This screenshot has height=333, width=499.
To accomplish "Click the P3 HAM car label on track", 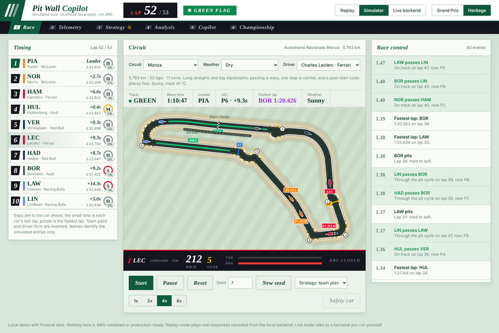I will tap(329, 226).
